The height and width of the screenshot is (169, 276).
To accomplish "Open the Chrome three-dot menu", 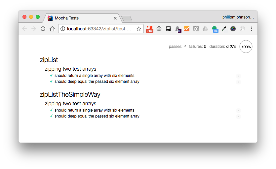I will (x=252, y=29).
